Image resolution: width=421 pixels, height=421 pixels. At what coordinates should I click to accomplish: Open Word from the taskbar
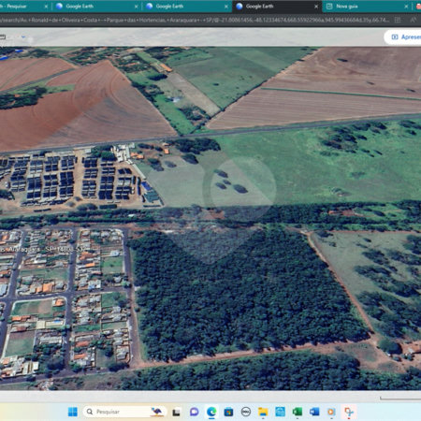[314, 412]
